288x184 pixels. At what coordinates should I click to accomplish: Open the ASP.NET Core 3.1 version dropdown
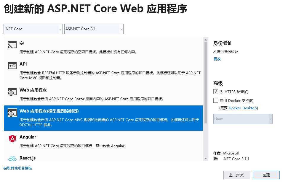pos(94,29)
